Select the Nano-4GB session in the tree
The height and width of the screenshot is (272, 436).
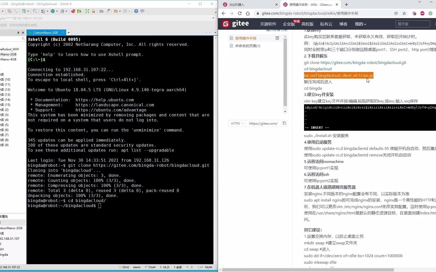coord(8,59)
